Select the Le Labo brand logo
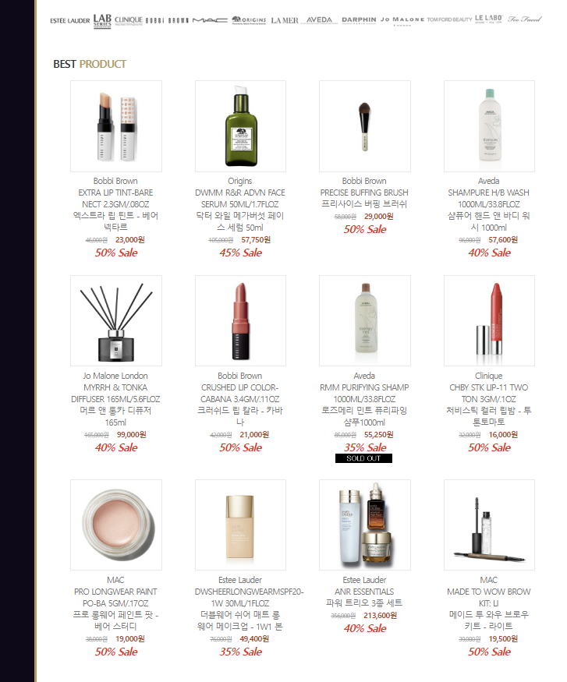The height and width of the screenshot is (682, 567). (x=488, y=19)
